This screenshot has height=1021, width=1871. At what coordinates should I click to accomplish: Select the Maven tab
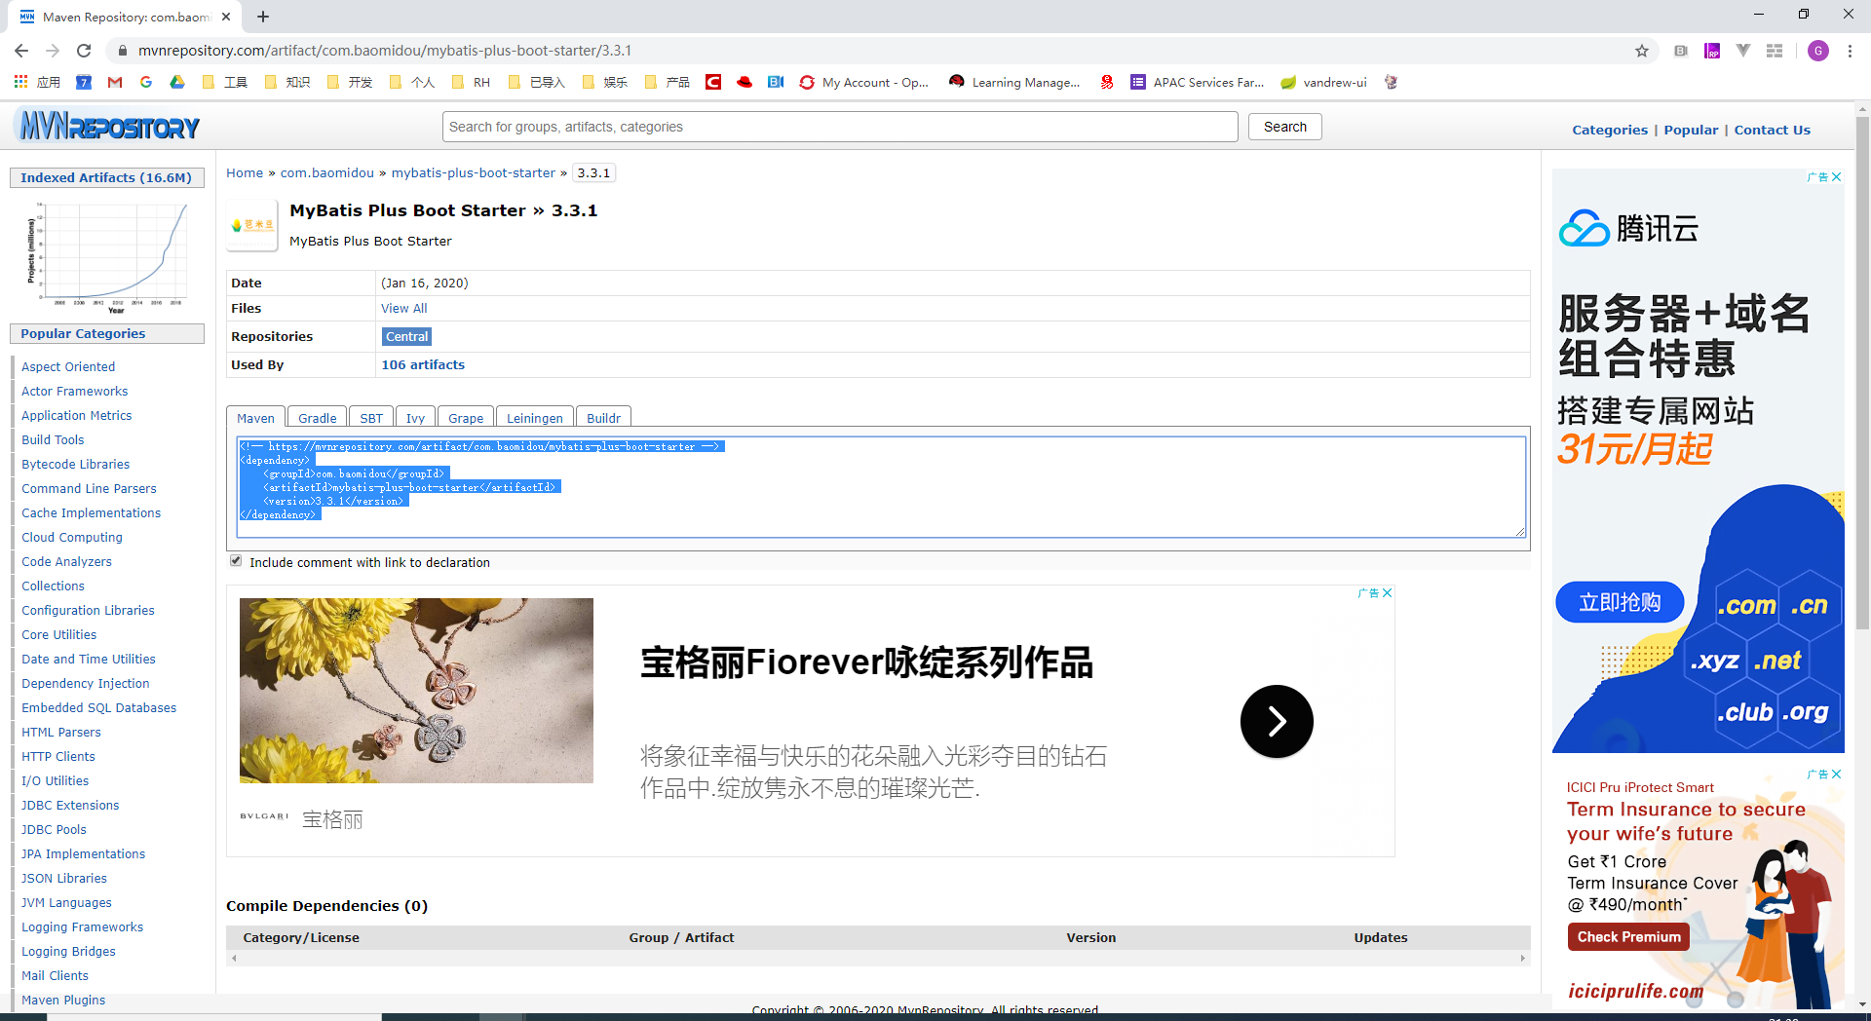click(x=256, y=418)
